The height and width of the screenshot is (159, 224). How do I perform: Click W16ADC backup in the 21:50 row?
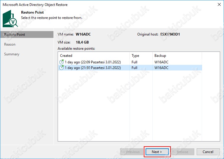(161, 68)
